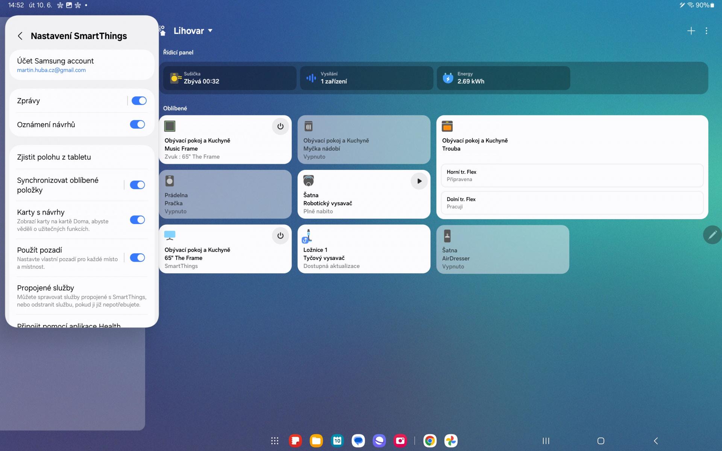
Task: Tap the edit pencil floating button
Action: 712,235
